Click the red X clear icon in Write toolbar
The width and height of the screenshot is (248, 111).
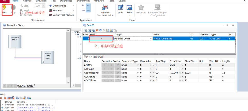point(5,98)
